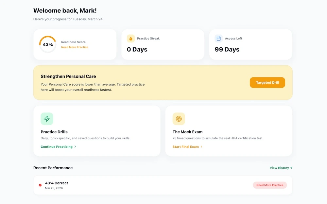
Task: Click the Need More Practice red badge
Action: coord(270,185)
